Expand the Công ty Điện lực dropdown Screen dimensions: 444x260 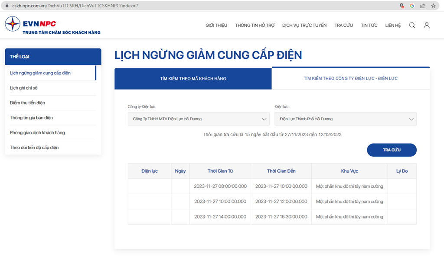[x=198, y=119]
